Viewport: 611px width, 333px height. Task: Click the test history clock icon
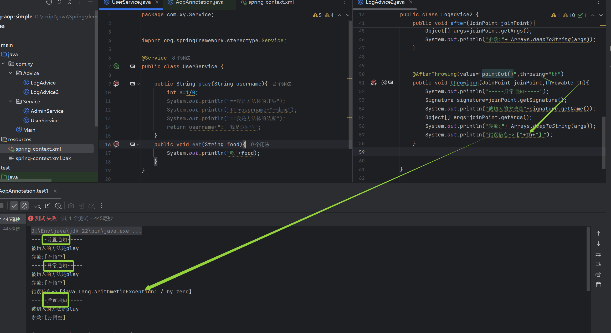(x=58, y=206)
